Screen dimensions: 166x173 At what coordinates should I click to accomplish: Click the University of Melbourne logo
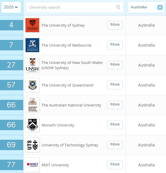33,45
